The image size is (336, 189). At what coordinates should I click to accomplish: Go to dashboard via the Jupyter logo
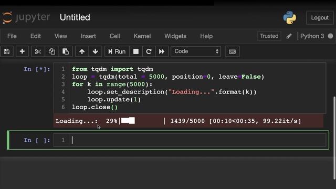tap(26, 17)
